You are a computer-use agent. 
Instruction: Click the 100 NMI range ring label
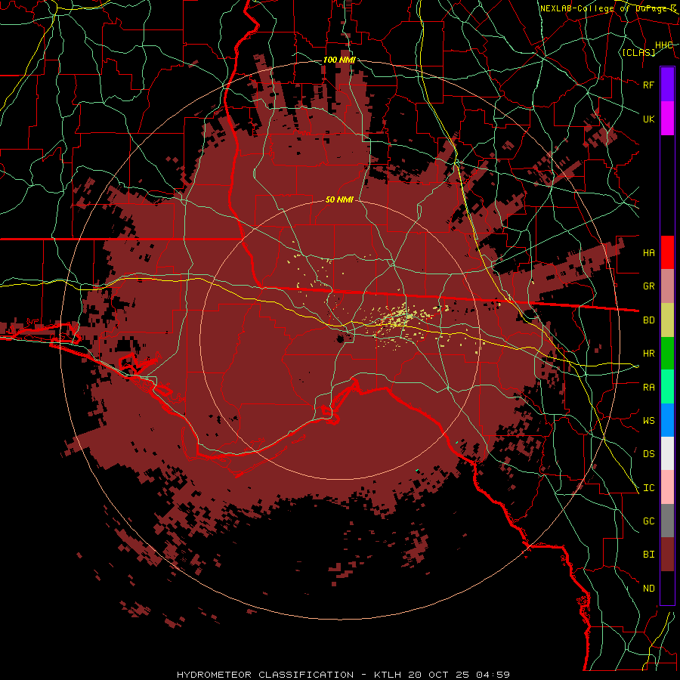(339, 60)
